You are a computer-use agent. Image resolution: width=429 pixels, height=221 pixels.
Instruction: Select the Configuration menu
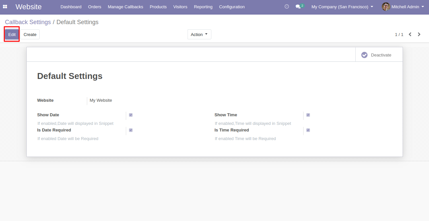coord(232,7)
